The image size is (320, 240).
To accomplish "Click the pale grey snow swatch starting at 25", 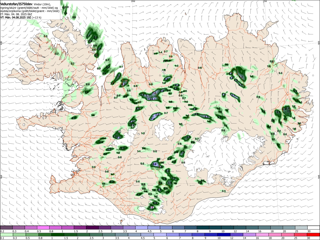I will 301,228.
